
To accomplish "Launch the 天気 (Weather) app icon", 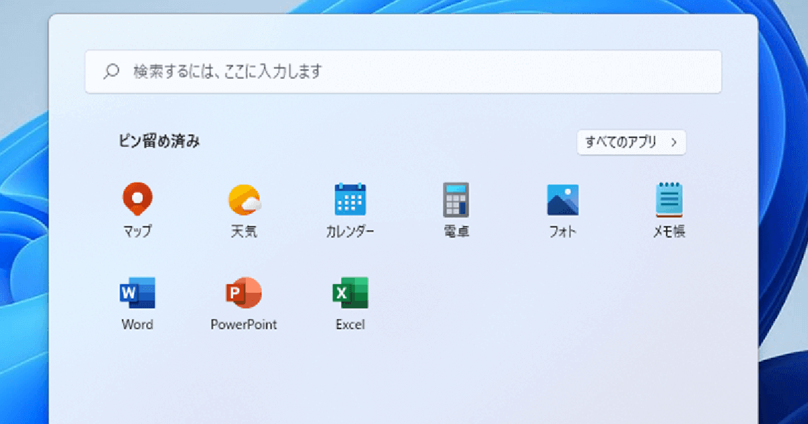I will pyautogui.click(x=244, y=199).
